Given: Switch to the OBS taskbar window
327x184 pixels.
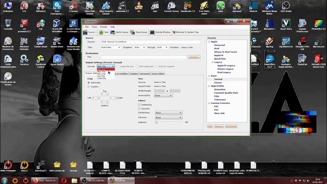Looking at the screenshot, I should [94, 180].
